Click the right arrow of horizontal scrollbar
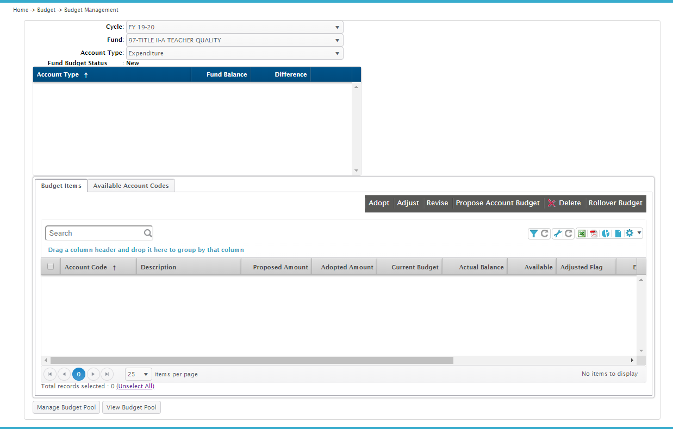673x429 pixels. click(x=632, y=360)
